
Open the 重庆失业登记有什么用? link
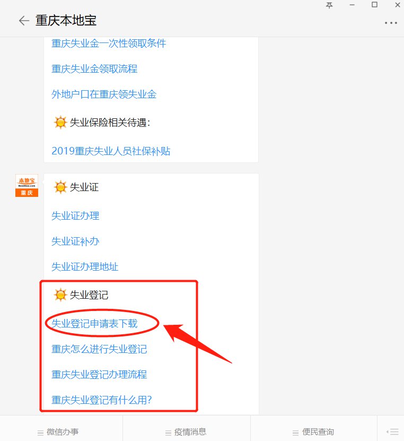tap(102, 400)
